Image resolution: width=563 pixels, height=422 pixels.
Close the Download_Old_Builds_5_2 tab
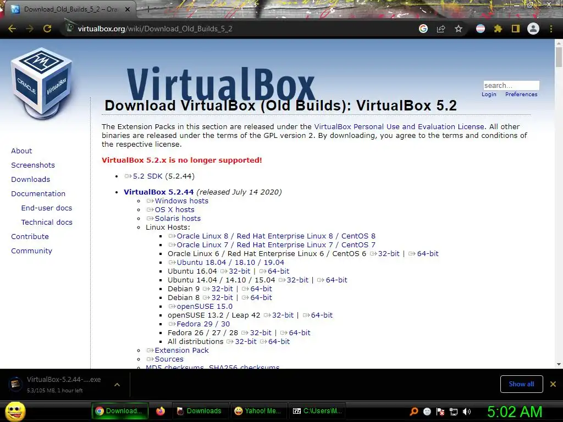(x=128, y=9)
